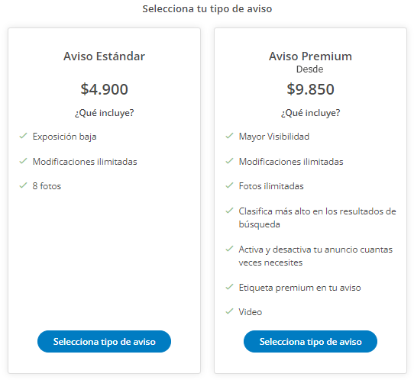Click Modificaciones ilimitadas in the Premium card
The width and height of the screenshot is (414, 380).
pyautogui.click(x=291, y=162)
